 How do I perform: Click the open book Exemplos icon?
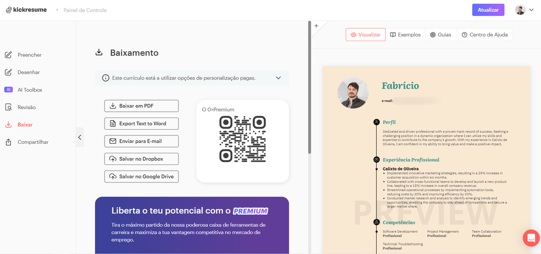point(393,35)
